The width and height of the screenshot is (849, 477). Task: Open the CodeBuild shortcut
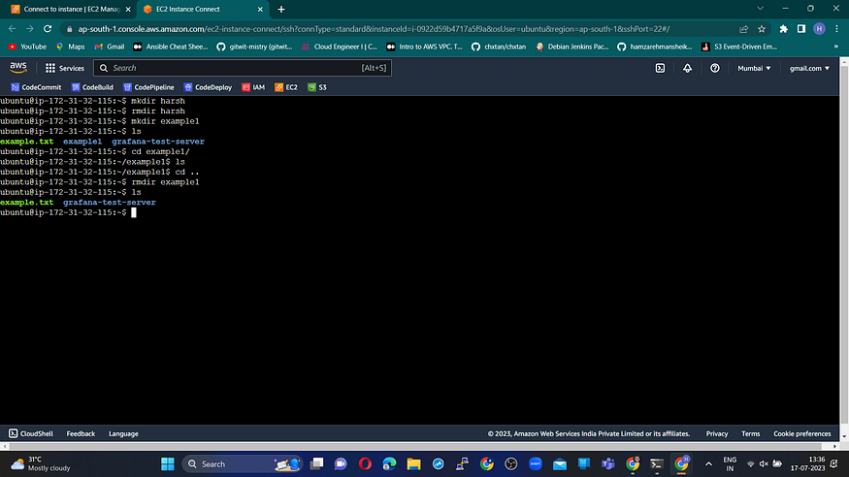click(92, 87)
